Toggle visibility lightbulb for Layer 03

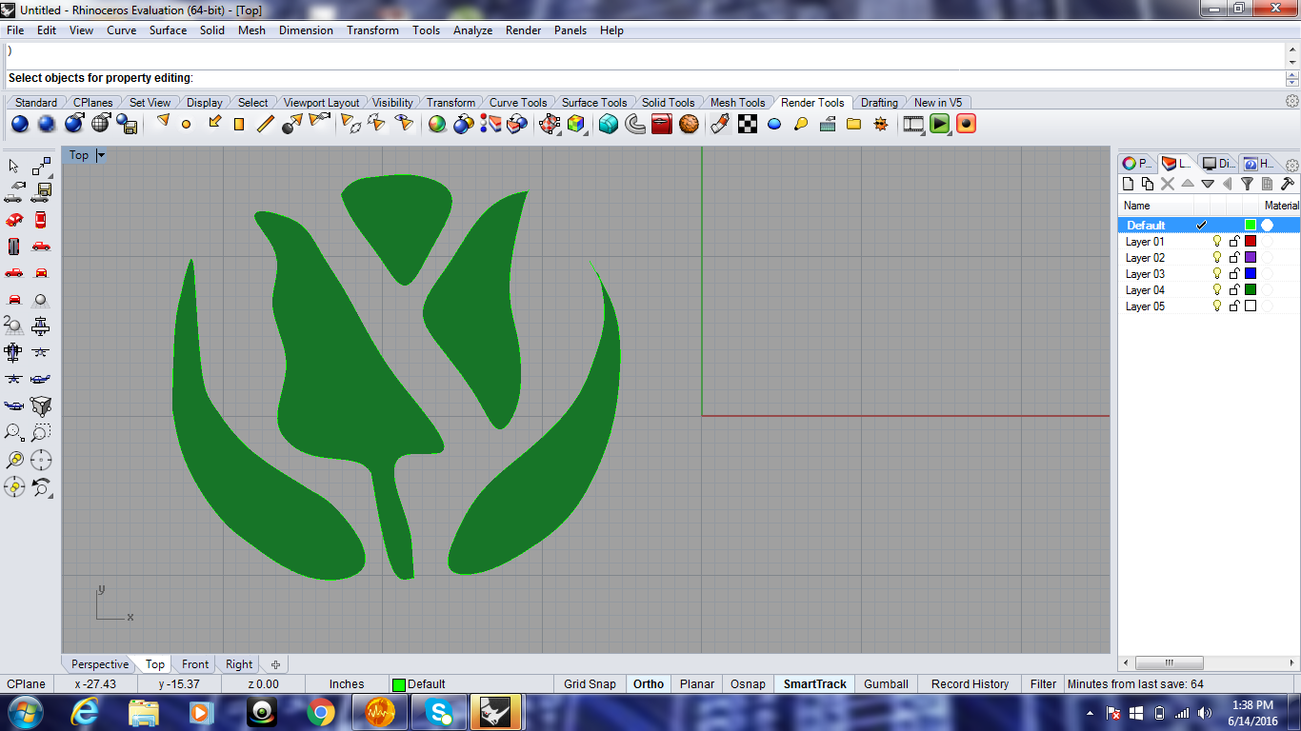(1216, 274)
